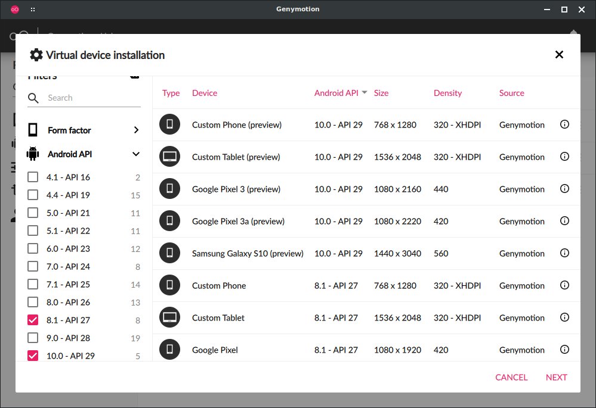This screenshot has width=596, height=408.
Task: Click phone icon of Custom Phone 8.1 row
Action: [169, 285]
